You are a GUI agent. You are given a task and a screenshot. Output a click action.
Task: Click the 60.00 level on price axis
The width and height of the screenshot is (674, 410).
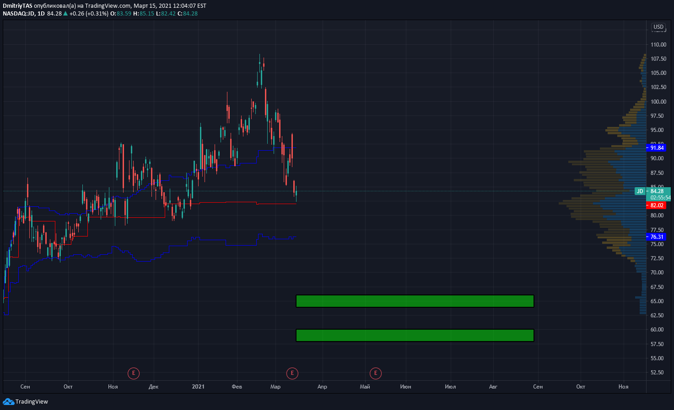coord(657,330)
